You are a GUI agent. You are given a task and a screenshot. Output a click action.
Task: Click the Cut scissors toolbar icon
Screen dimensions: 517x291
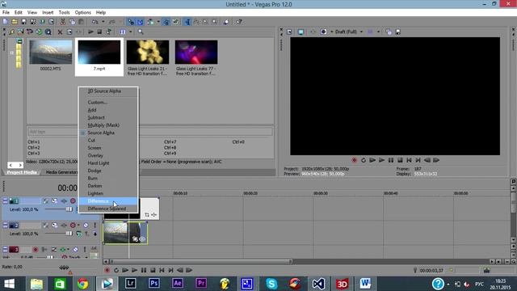(63, 22)
